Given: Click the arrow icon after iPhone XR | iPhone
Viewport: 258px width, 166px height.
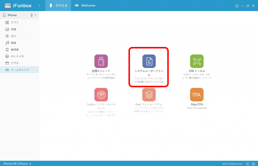Looking at the screenshot, I should coord(30,164).
